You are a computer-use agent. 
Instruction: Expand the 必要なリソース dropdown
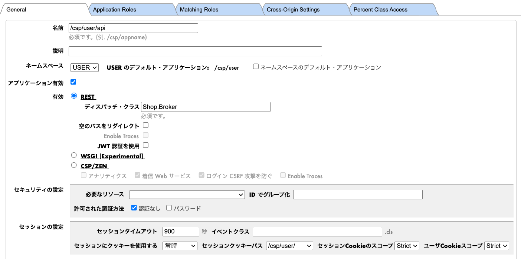(187, 195)
